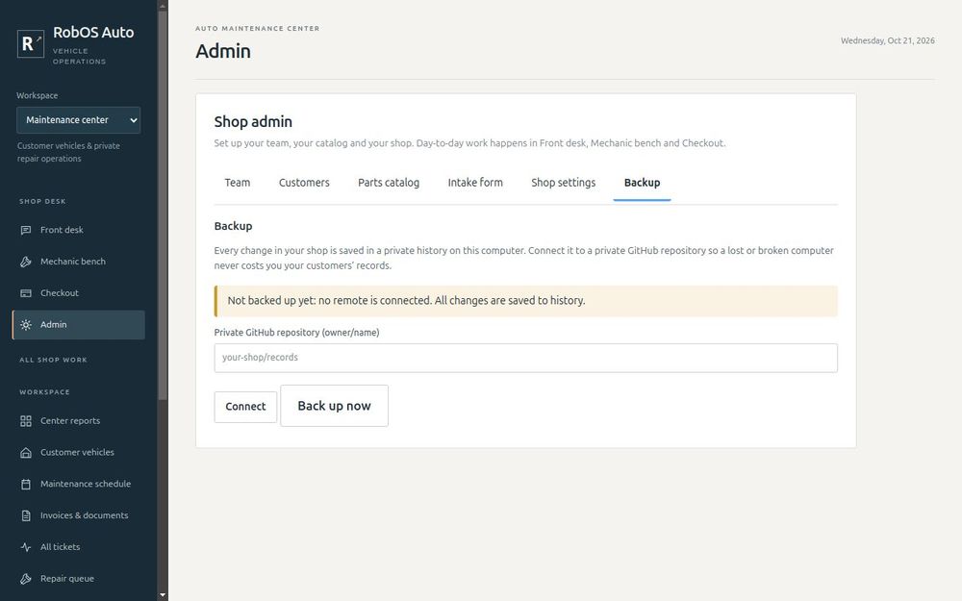Viewport: 962px width, 601px height.
Task: Click the 'AUTO MAINTENANCE CENTER' breadcrumb text
Action: 258,28
